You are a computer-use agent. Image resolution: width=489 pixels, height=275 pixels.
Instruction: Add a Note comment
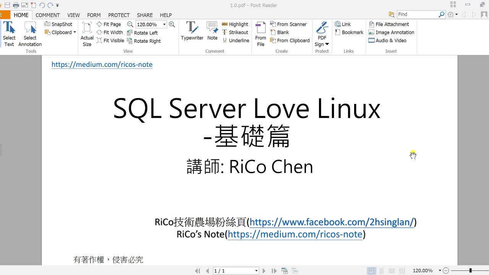[212, 31]
